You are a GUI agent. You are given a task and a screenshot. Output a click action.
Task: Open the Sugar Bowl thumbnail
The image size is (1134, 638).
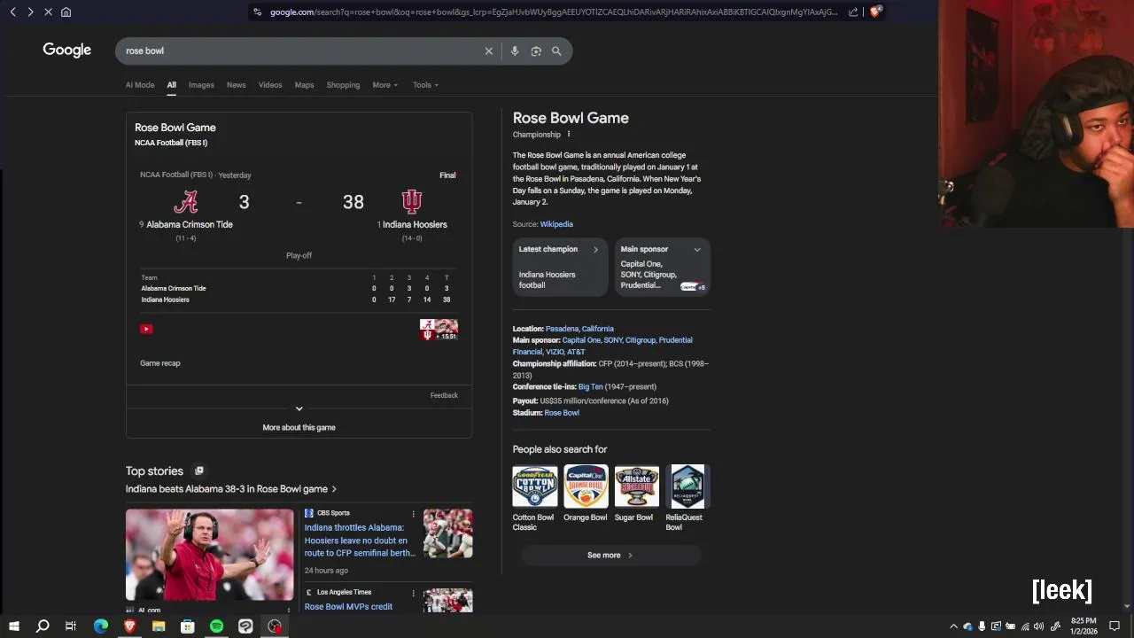click(637, 486)
